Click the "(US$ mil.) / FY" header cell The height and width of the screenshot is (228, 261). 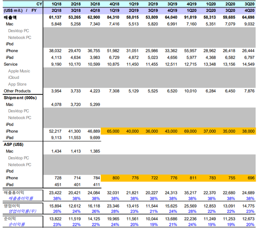pyautogui.click(x=22, y=10)
